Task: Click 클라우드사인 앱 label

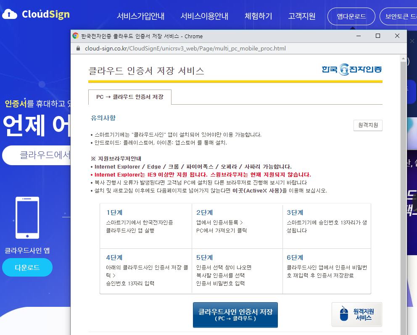Action: (x=27, y=251)
